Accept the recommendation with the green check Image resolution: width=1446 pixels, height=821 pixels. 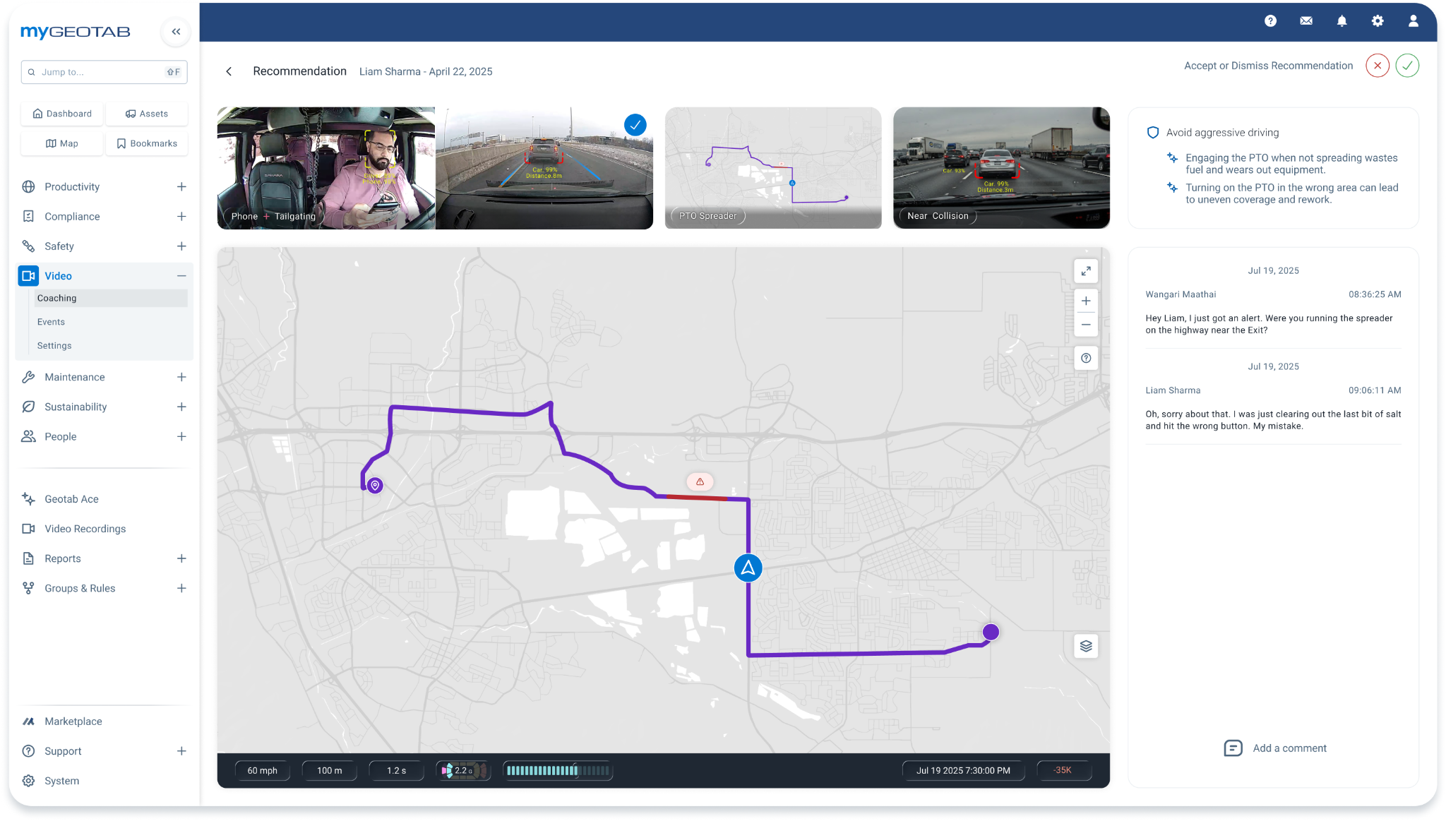(1407, 66)
